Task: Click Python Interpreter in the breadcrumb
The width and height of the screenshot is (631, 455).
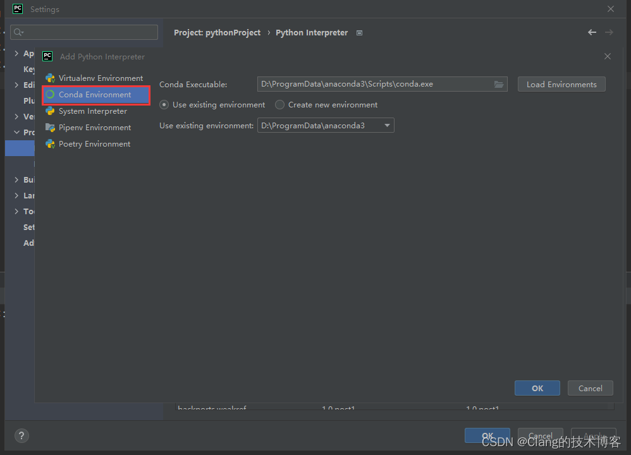Action: [x=312, y=33]
